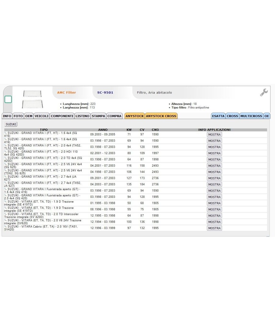The width and height of the screenshot is (275, 321).
Task: Click MOSTRA for Grand Vitara 09.2003 - 09.2005
Action: [x=215, y=135]
